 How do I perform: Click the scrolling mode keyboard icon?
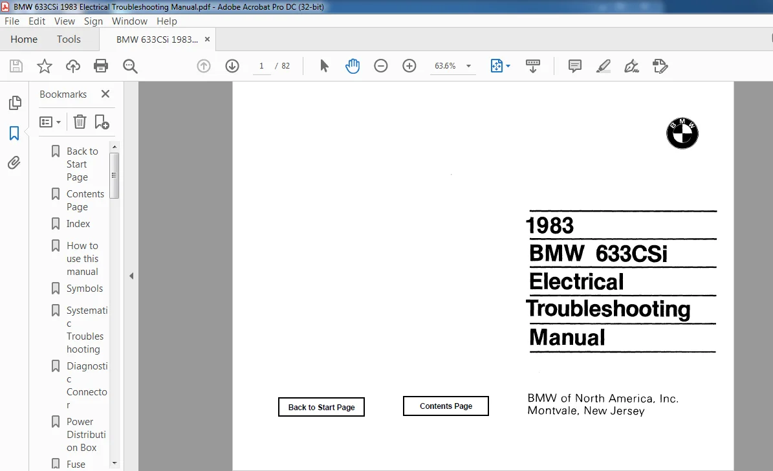(x=533, y=66)
